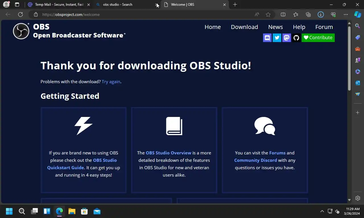Open the Favorites list icon
The width and height of the screenshot is (364, 218).
point(296,14)
